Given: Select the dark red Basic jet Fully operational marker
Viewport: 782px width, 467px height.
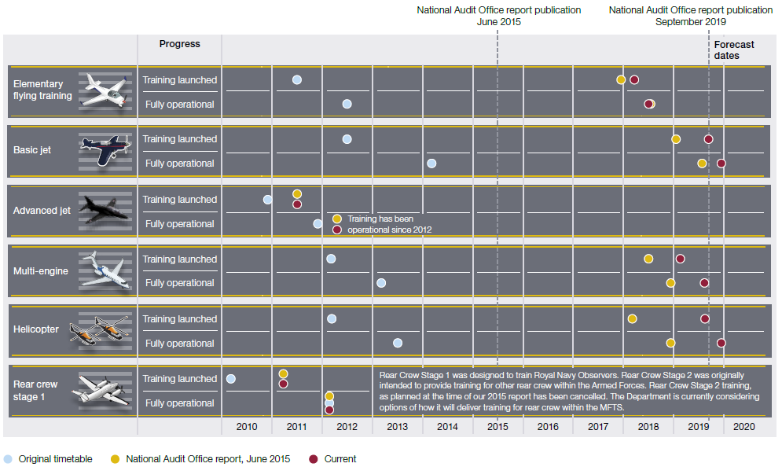Looking at the screenshot, I should 721,164.
